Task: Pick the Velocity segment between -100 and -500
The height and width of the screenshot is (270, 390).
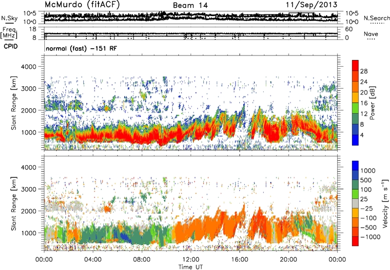Action: [x=355, y=222]
